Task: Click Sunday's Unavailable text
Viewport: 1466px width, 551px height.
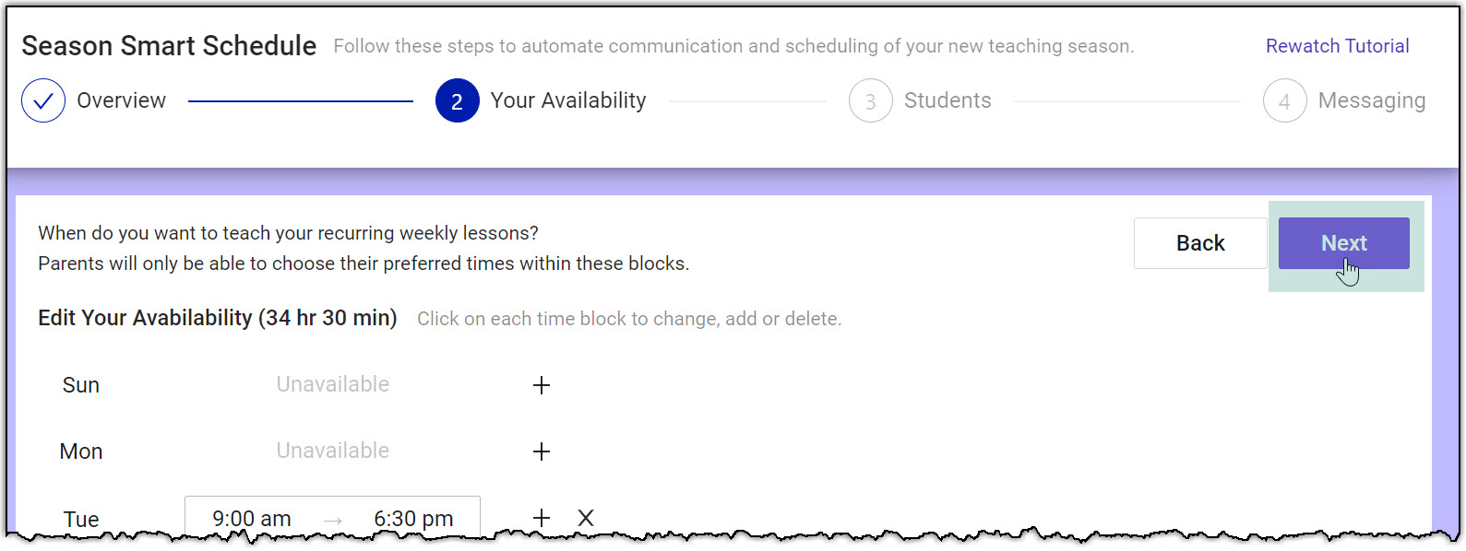Action: pyautogui.click(x=332, y=384)
